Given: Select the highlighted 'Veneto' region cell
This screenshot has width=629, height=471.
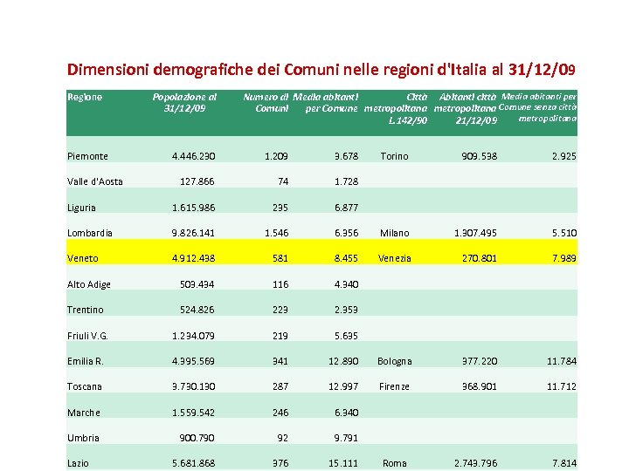Looking at the screenshot, I should point(83,258).
